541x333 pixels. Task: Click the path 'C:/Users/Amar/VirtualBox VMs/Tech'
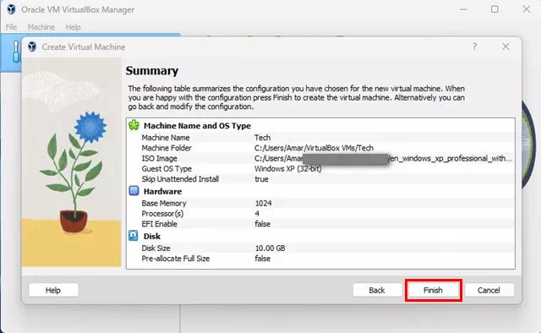314,148
